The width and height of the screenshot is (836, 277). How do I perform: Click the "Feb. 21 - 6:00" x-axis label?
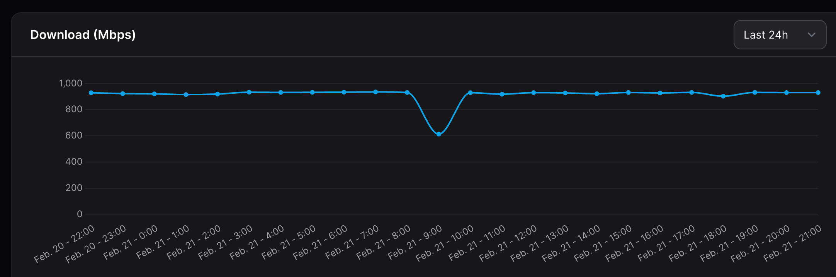pyautogui.click(x=320, y=242)
